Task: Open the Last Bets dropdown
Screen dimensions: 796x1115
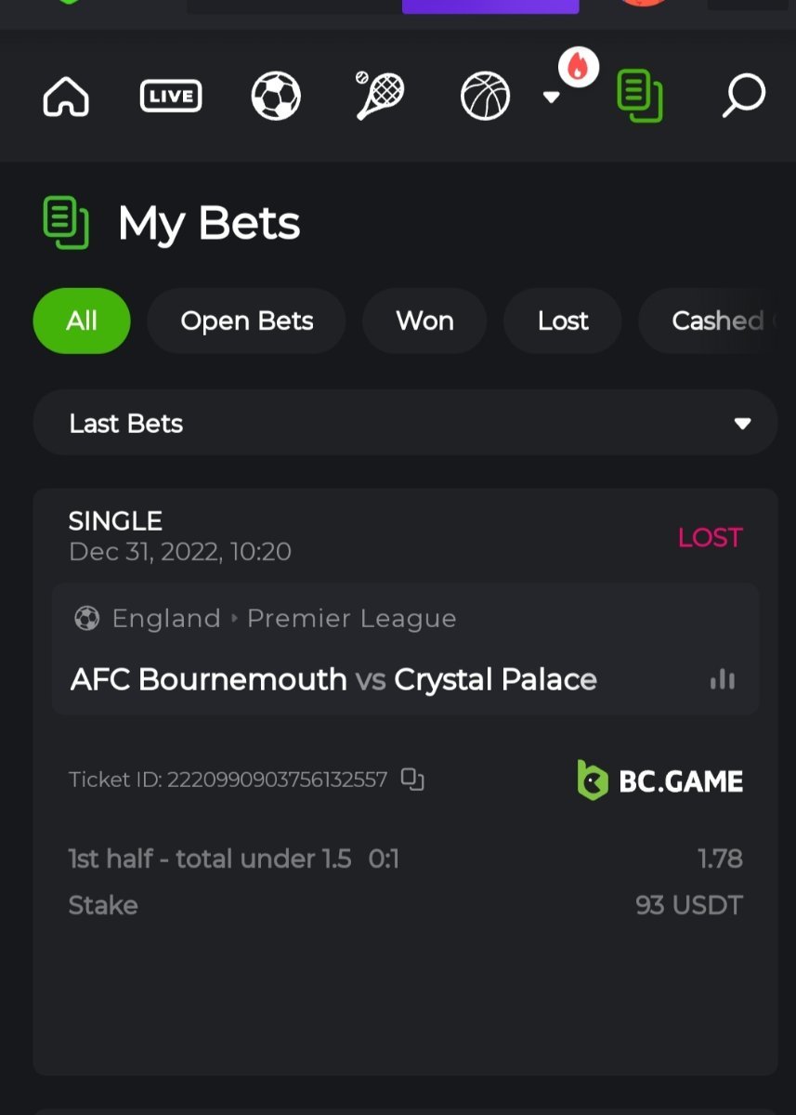Action: coord(405,424)
